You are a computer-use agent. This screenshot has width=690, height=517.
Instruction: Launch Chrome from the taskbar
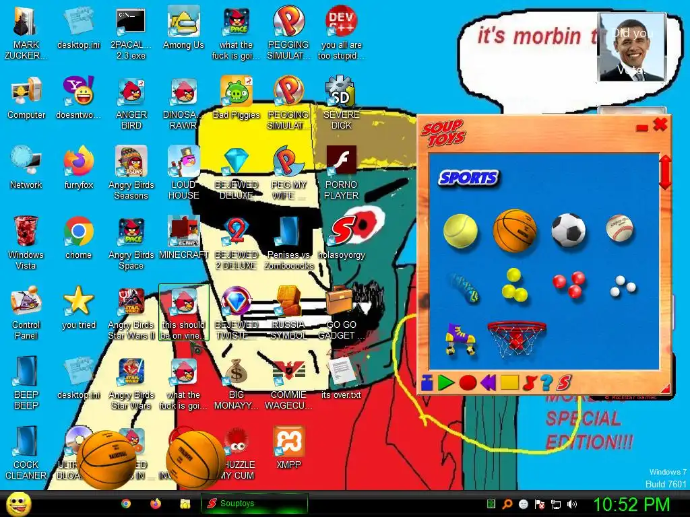tap(126, 504)
